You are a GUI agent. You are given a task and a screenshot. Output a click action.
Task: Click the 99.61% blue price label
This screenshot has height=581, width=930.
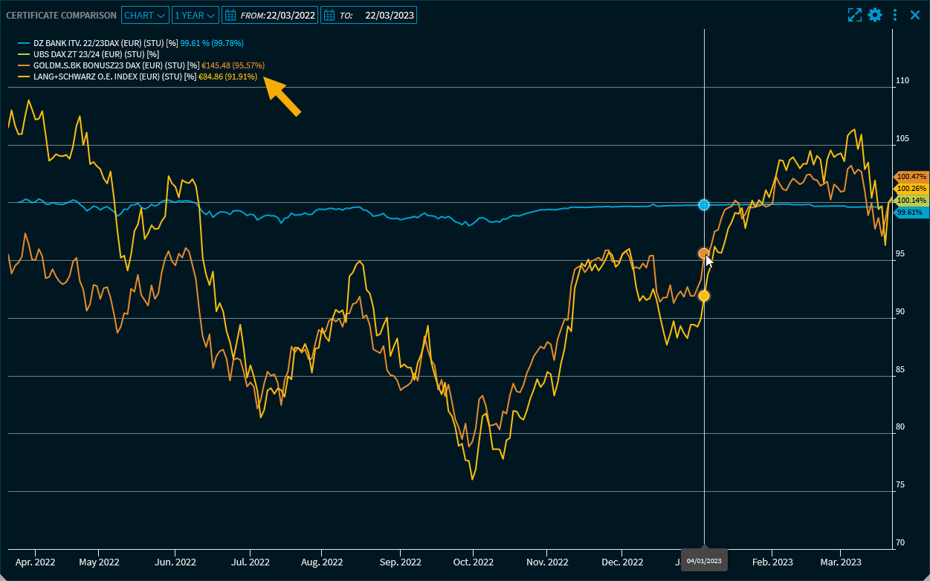tap(909, 212)
